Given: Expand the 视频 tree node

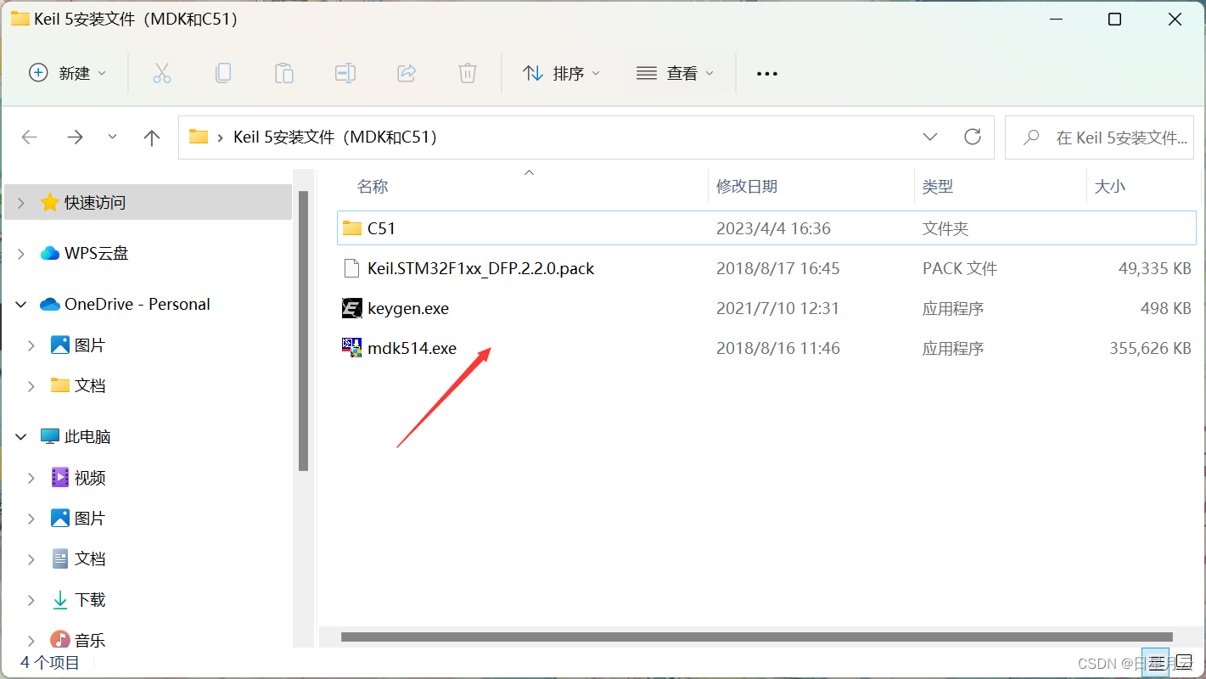Looking at the screenshot, I should tap(31, 478).
